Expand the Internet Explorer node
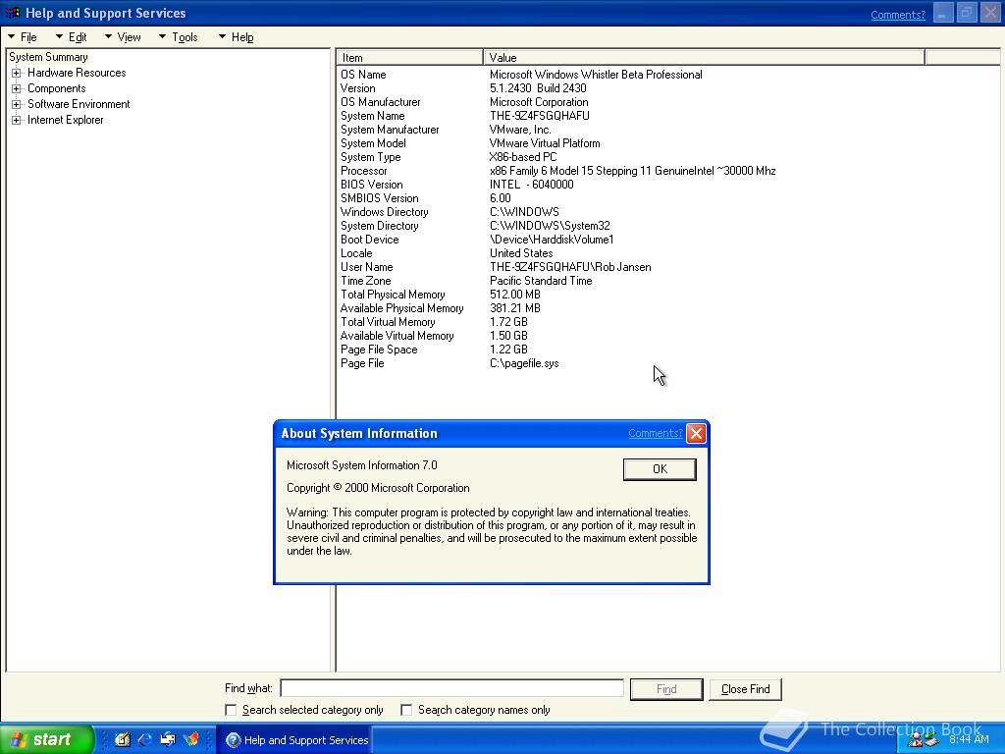Screen dimensions: 1005x754 coord(16,120)
